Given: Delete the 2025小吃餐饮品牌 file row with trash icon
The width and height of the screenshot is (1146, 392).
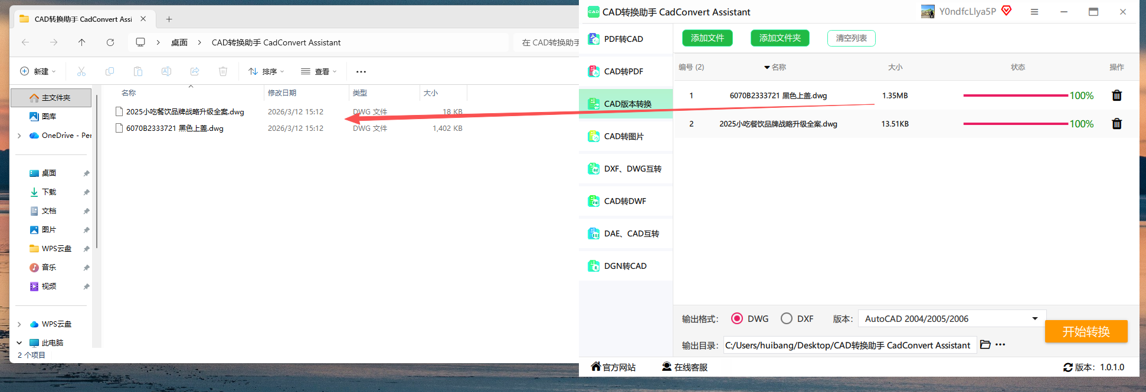Looking at the screenshot, I should pyautogui.click(x=1116, y=124).
